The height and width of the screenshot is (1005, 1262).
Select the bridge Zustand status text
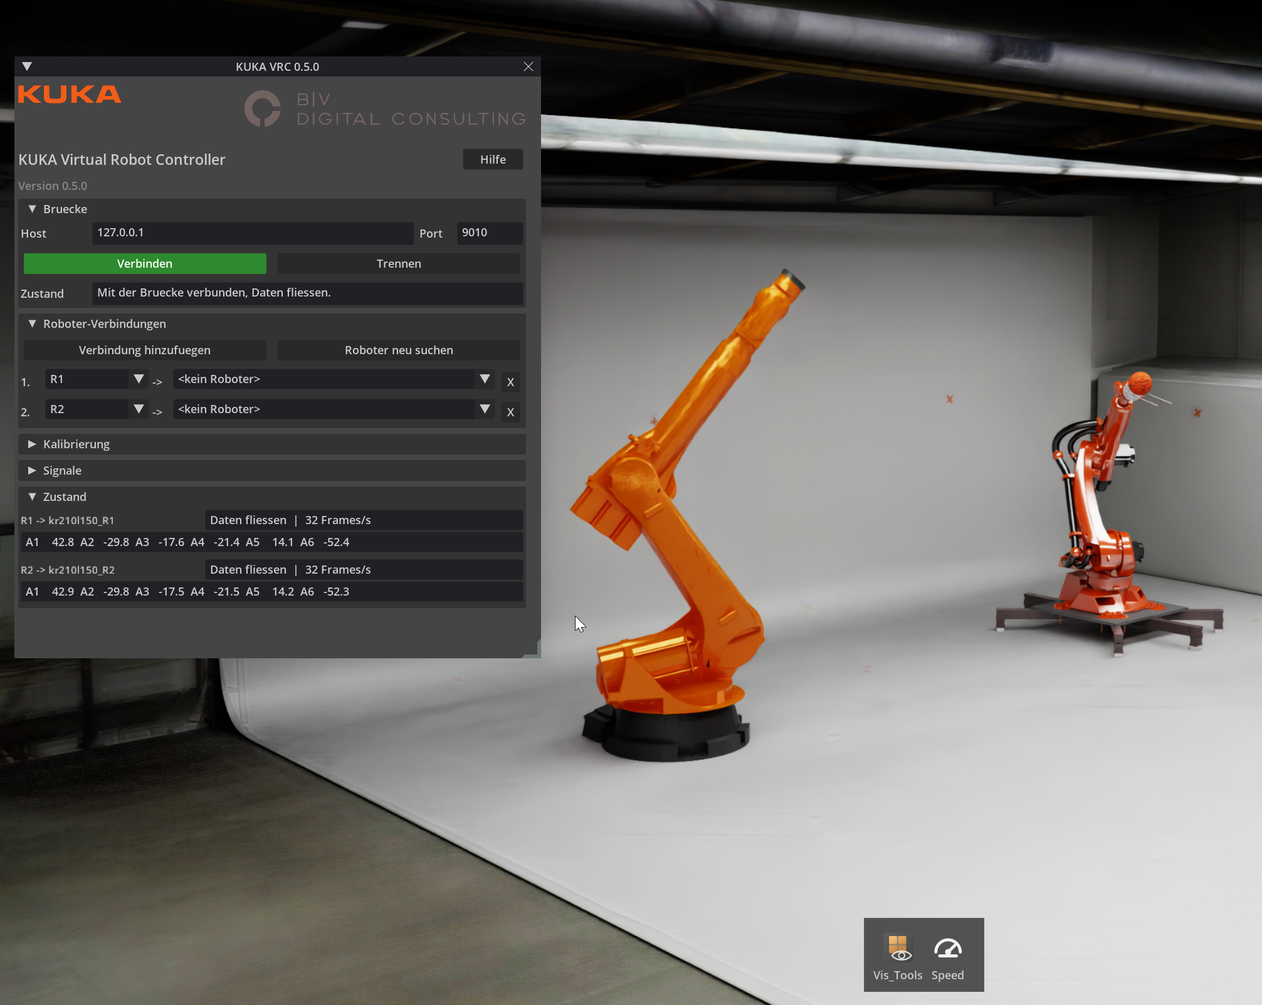click(307, 293)
